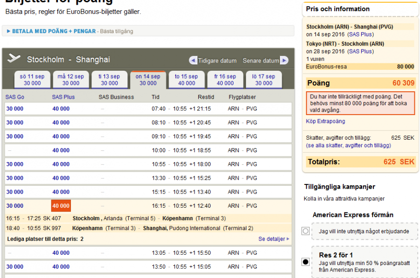Select SAS Go 30 000 for 13:50 departure
This screenshot has width=420, height=278.
14,267
